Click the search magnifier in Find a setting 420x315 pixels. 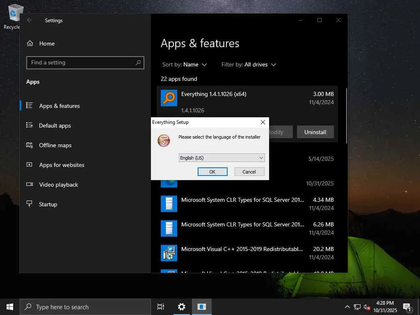(x=138, y=63)
